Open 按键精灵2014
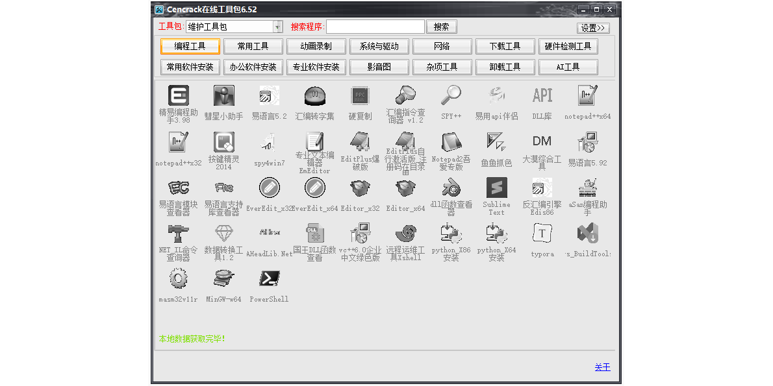 223,141
